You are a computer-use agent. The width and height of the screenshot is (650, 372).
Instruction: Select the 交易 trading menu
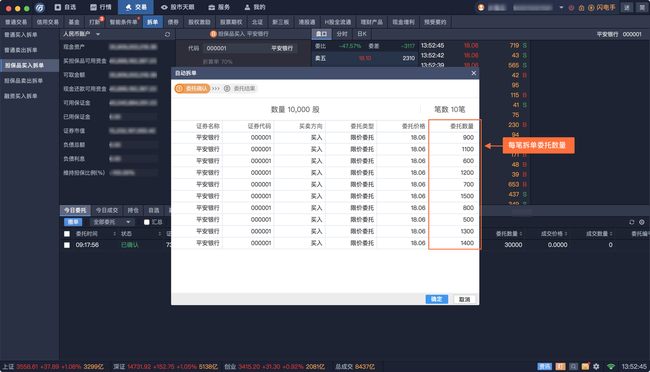coord(136,7)
